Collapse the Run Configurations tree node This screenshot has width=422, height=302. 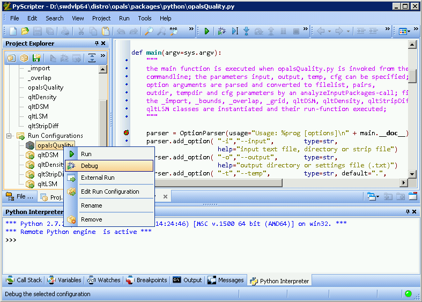(x=9, y=136)
